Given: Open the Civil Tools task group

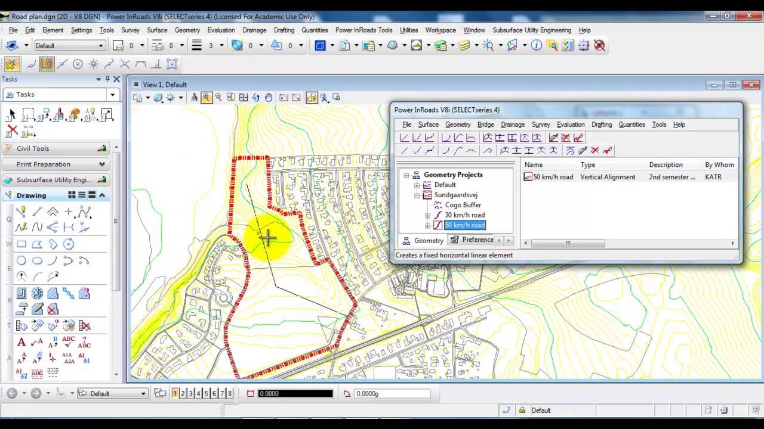Looking at the screenshot, I should (56, 148).
